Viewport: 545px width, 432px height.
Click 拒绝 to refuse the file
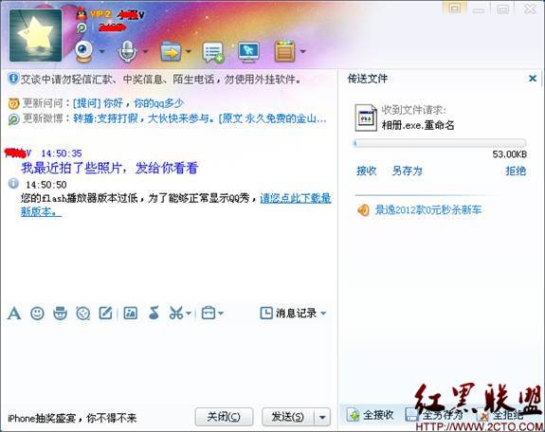tap(516, 171)
